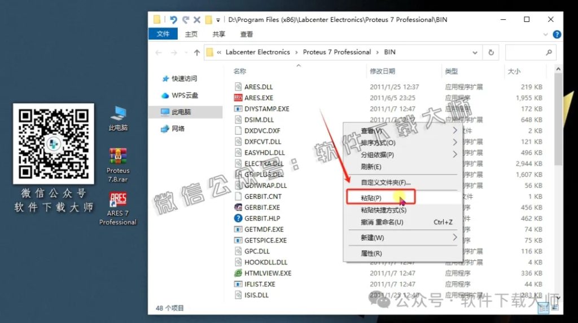Image resolution: width=578 pixels, height=323 pixels.
Task: Open the 查看(V) submenu in context menu
Action: 403,131
